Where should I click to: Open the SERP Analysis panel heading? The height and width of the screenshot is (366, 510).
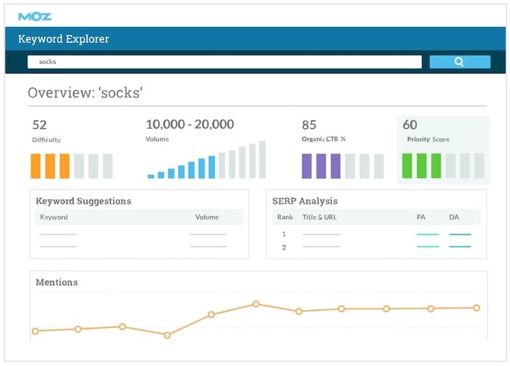click(x=305, y=201)
